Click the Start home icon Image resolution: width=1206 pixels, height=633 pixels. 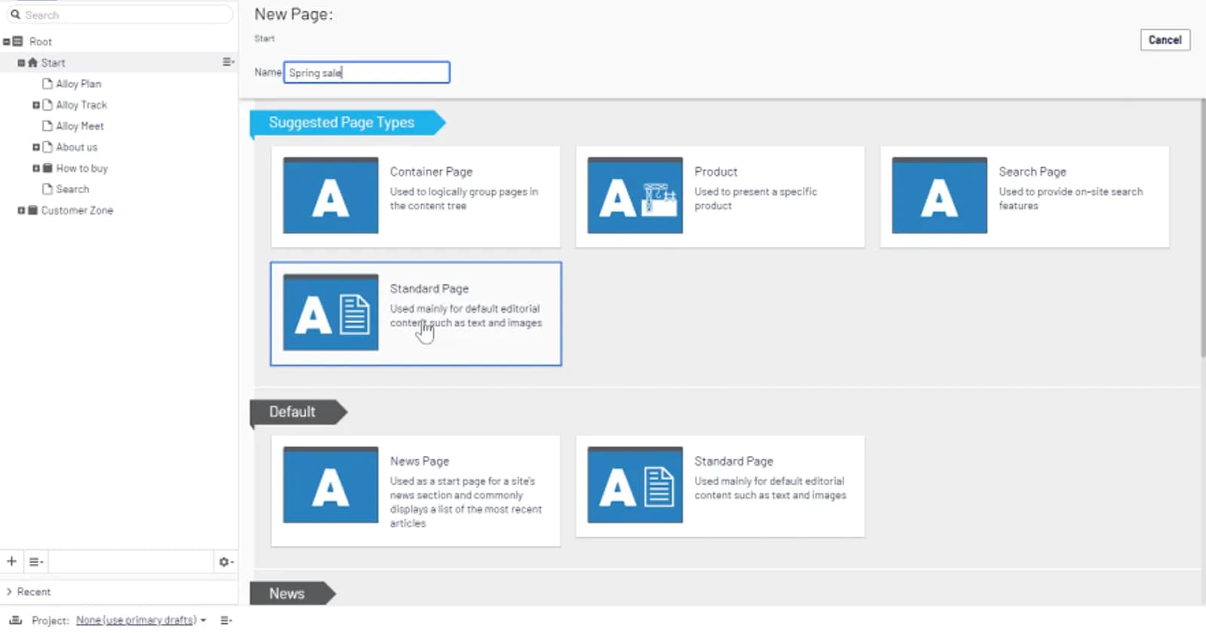point(32,63)
